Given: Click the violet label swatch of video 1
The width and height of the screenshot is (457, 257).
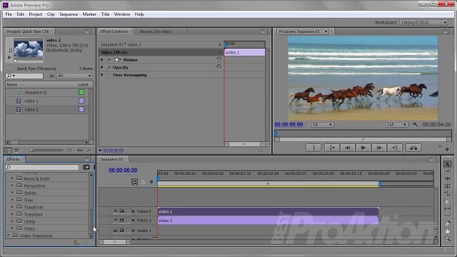Looking at the screenshot, I should click(81, 101).
